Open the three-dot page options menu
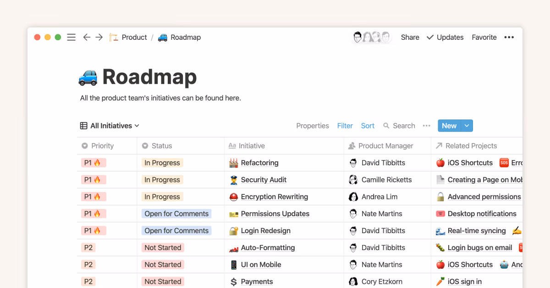This screenshot has width=550, height=288. click(509, 37)
